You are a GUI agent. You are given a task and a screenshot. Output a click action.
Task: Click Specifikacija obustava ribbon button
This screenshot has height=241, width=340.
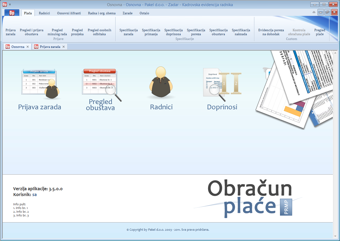[219, 32]
